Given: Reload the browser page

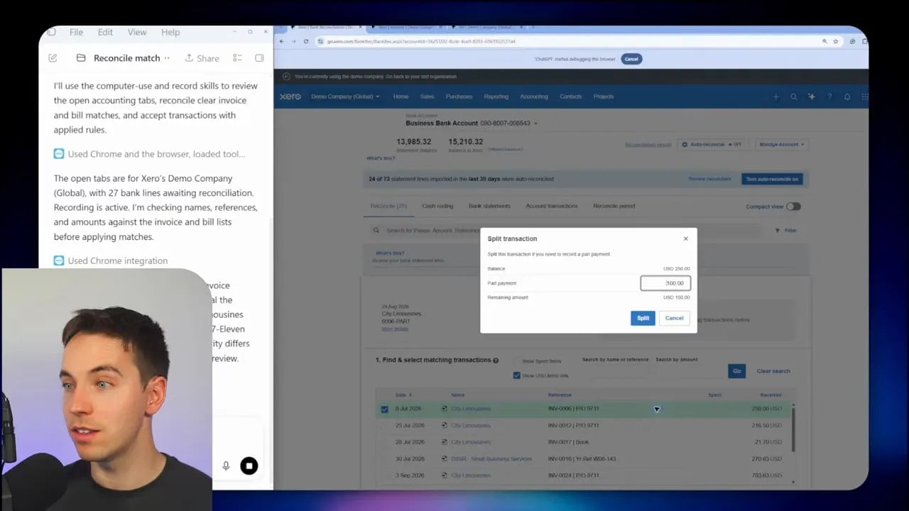Looking at the screenshot, I should pyautogui.click(x=306, y=41).
